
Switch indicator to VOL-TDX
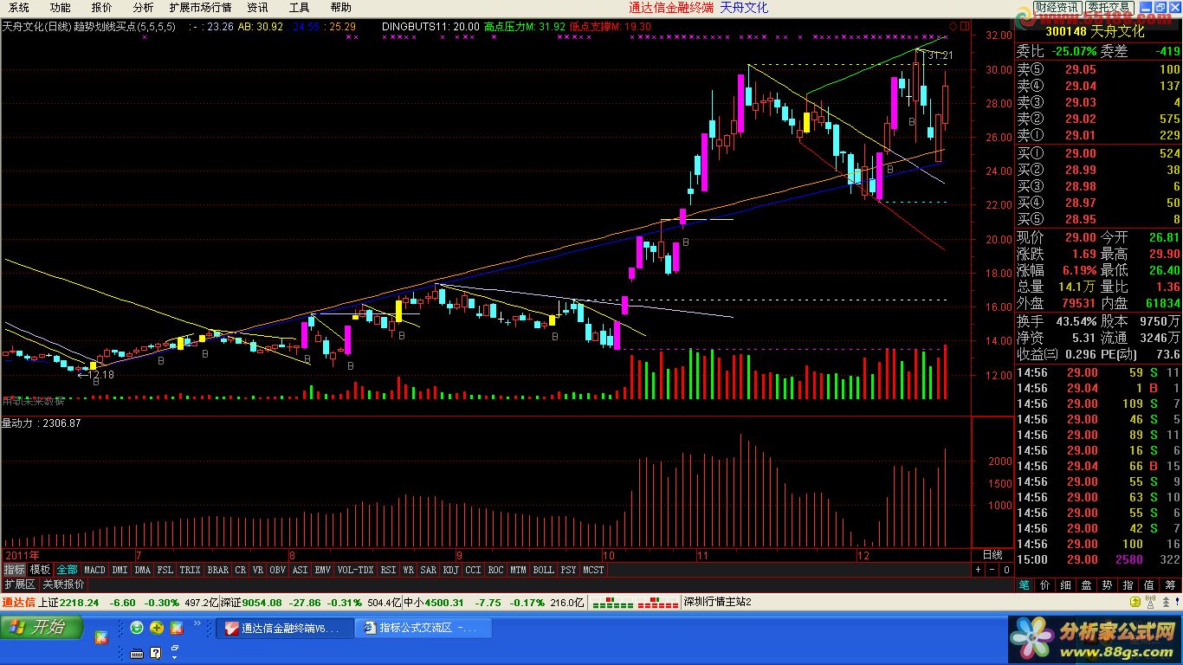[x=355, y=570]
